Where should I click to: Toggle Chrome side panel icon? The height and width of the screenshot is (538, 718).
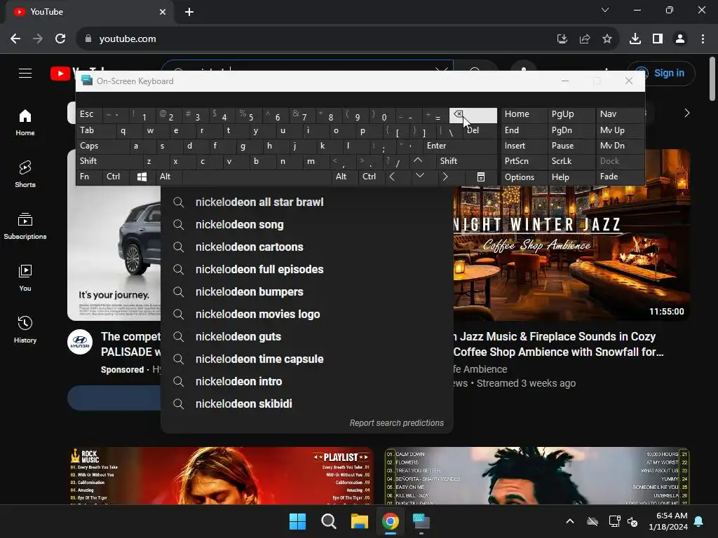pos(658,39)
